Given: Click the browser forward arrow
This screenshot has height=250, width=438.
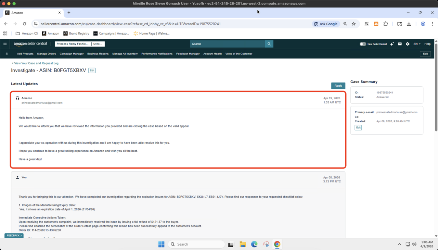Looking at the screenshot, I should tap(15, 24).
